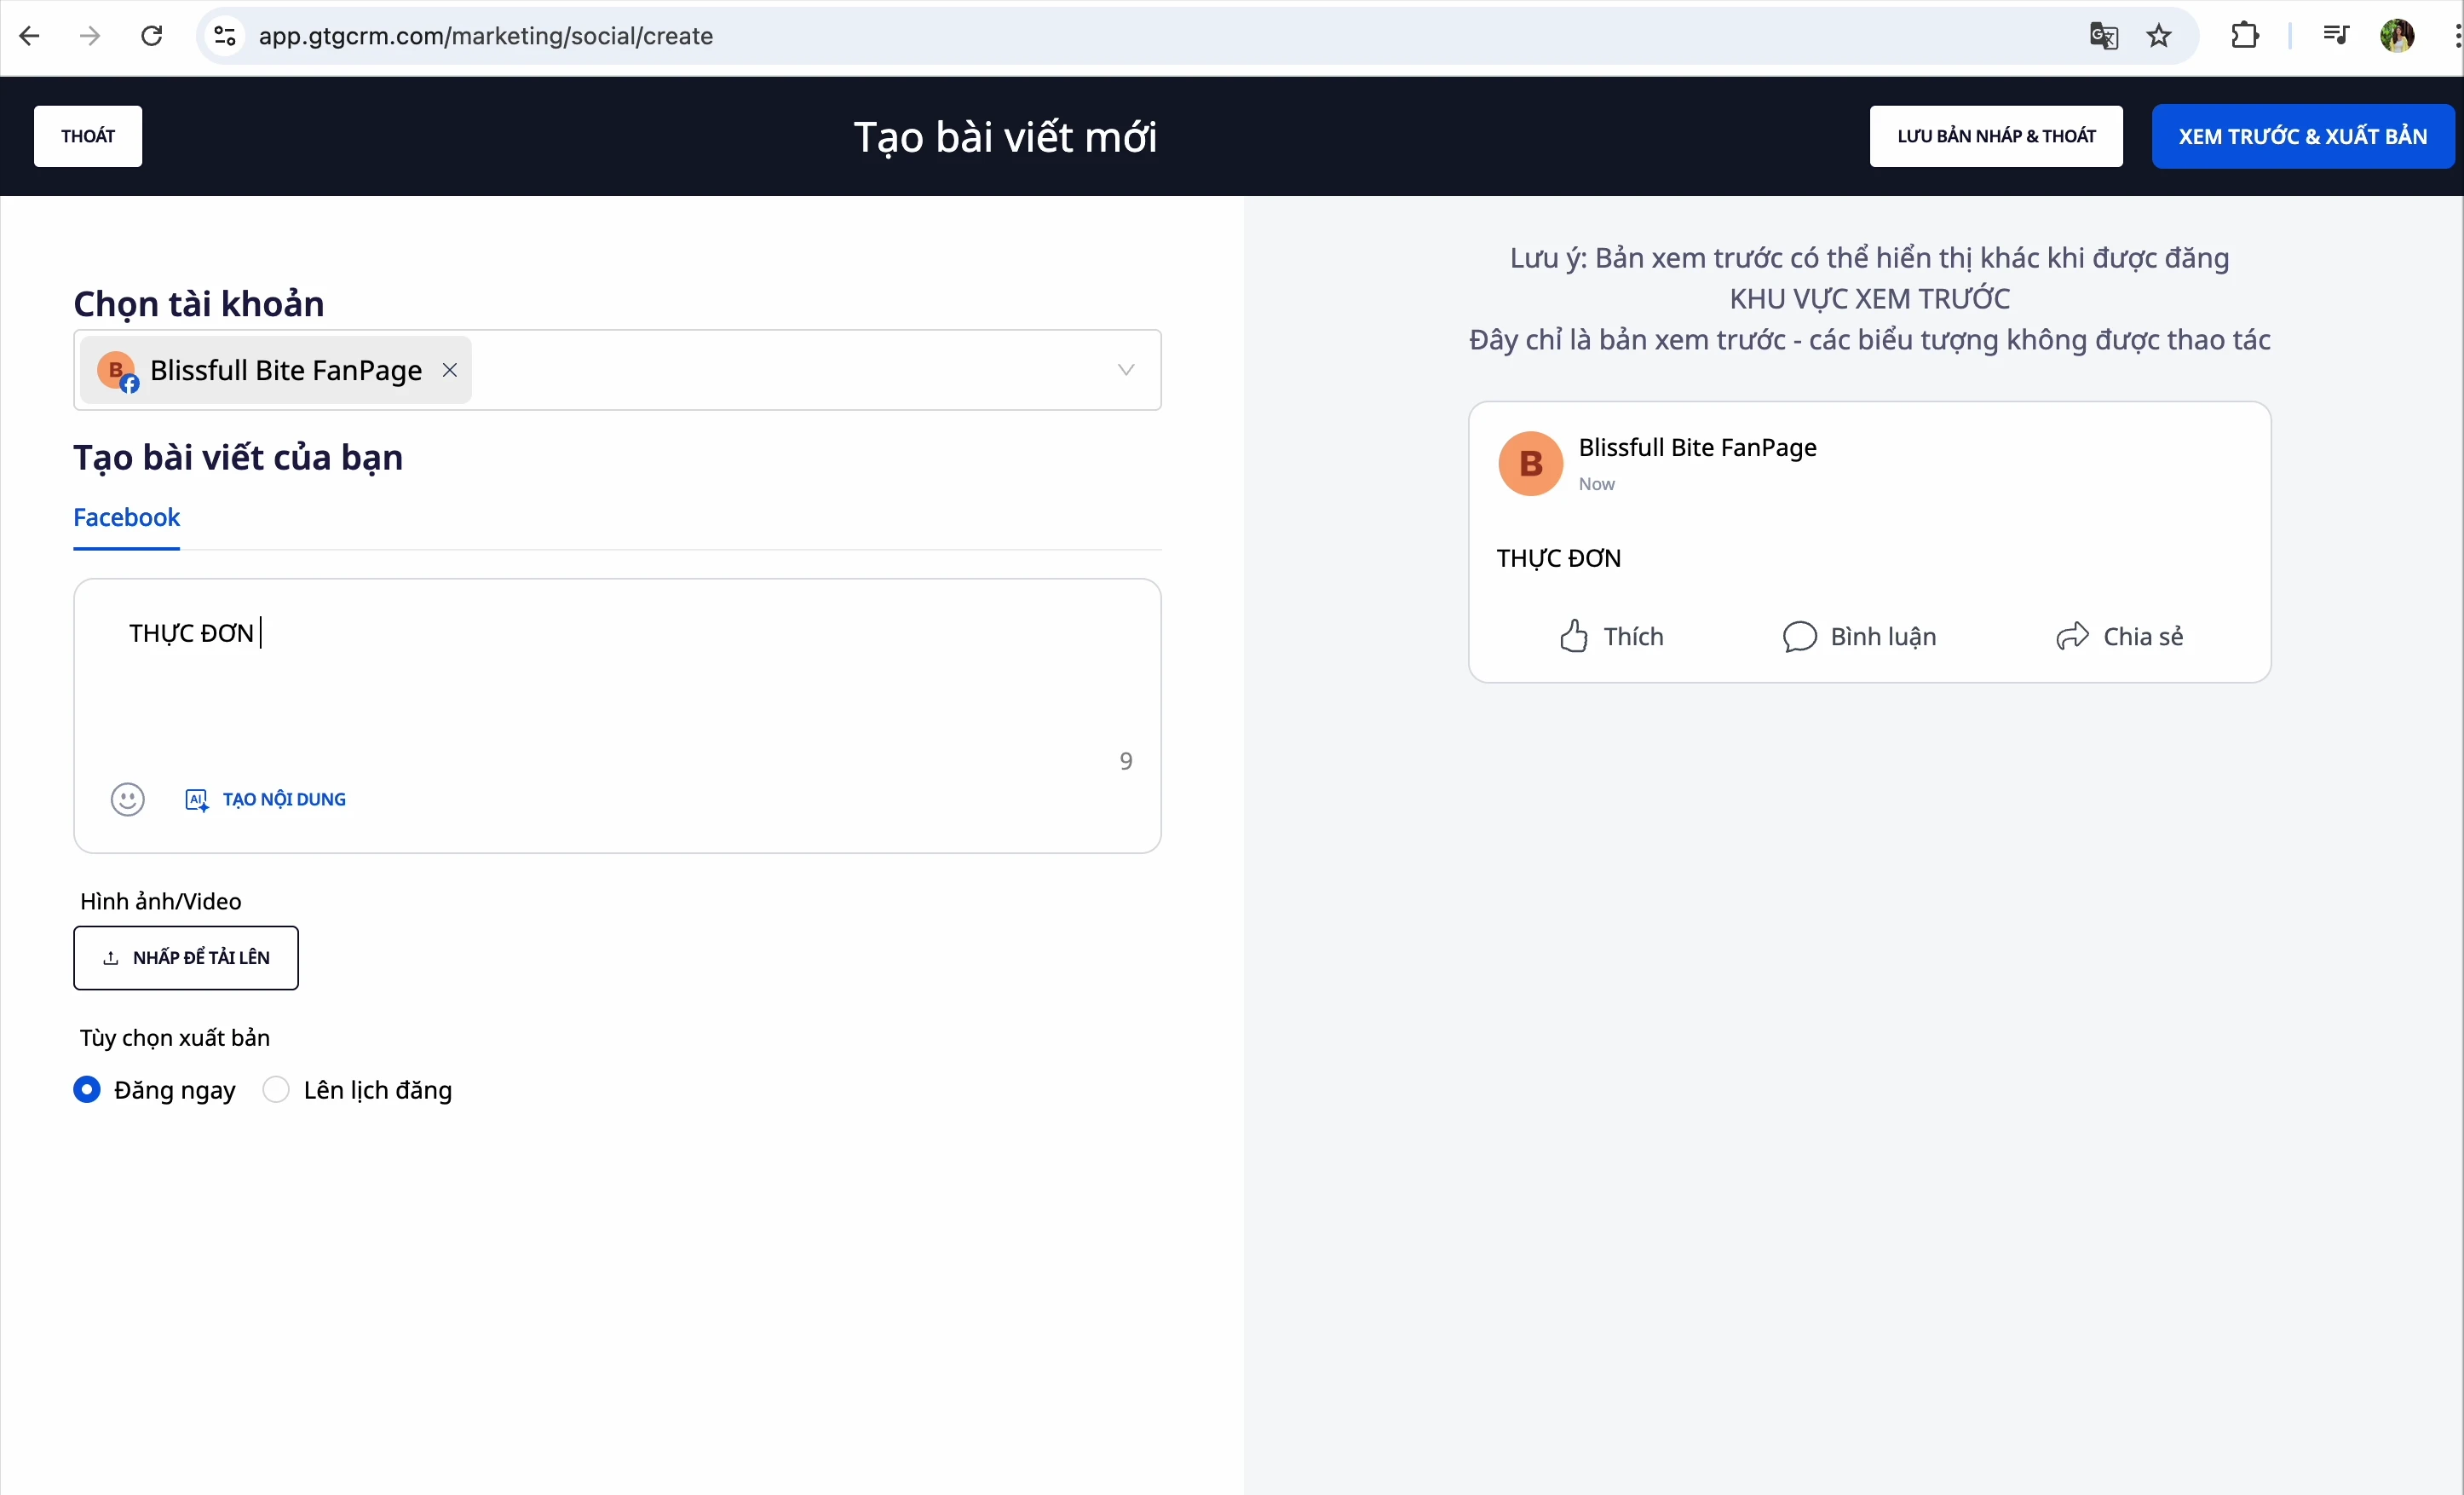Open the emoji picker in the post editor
This screenshot has width=2464, height=1495.
(127, 799)
